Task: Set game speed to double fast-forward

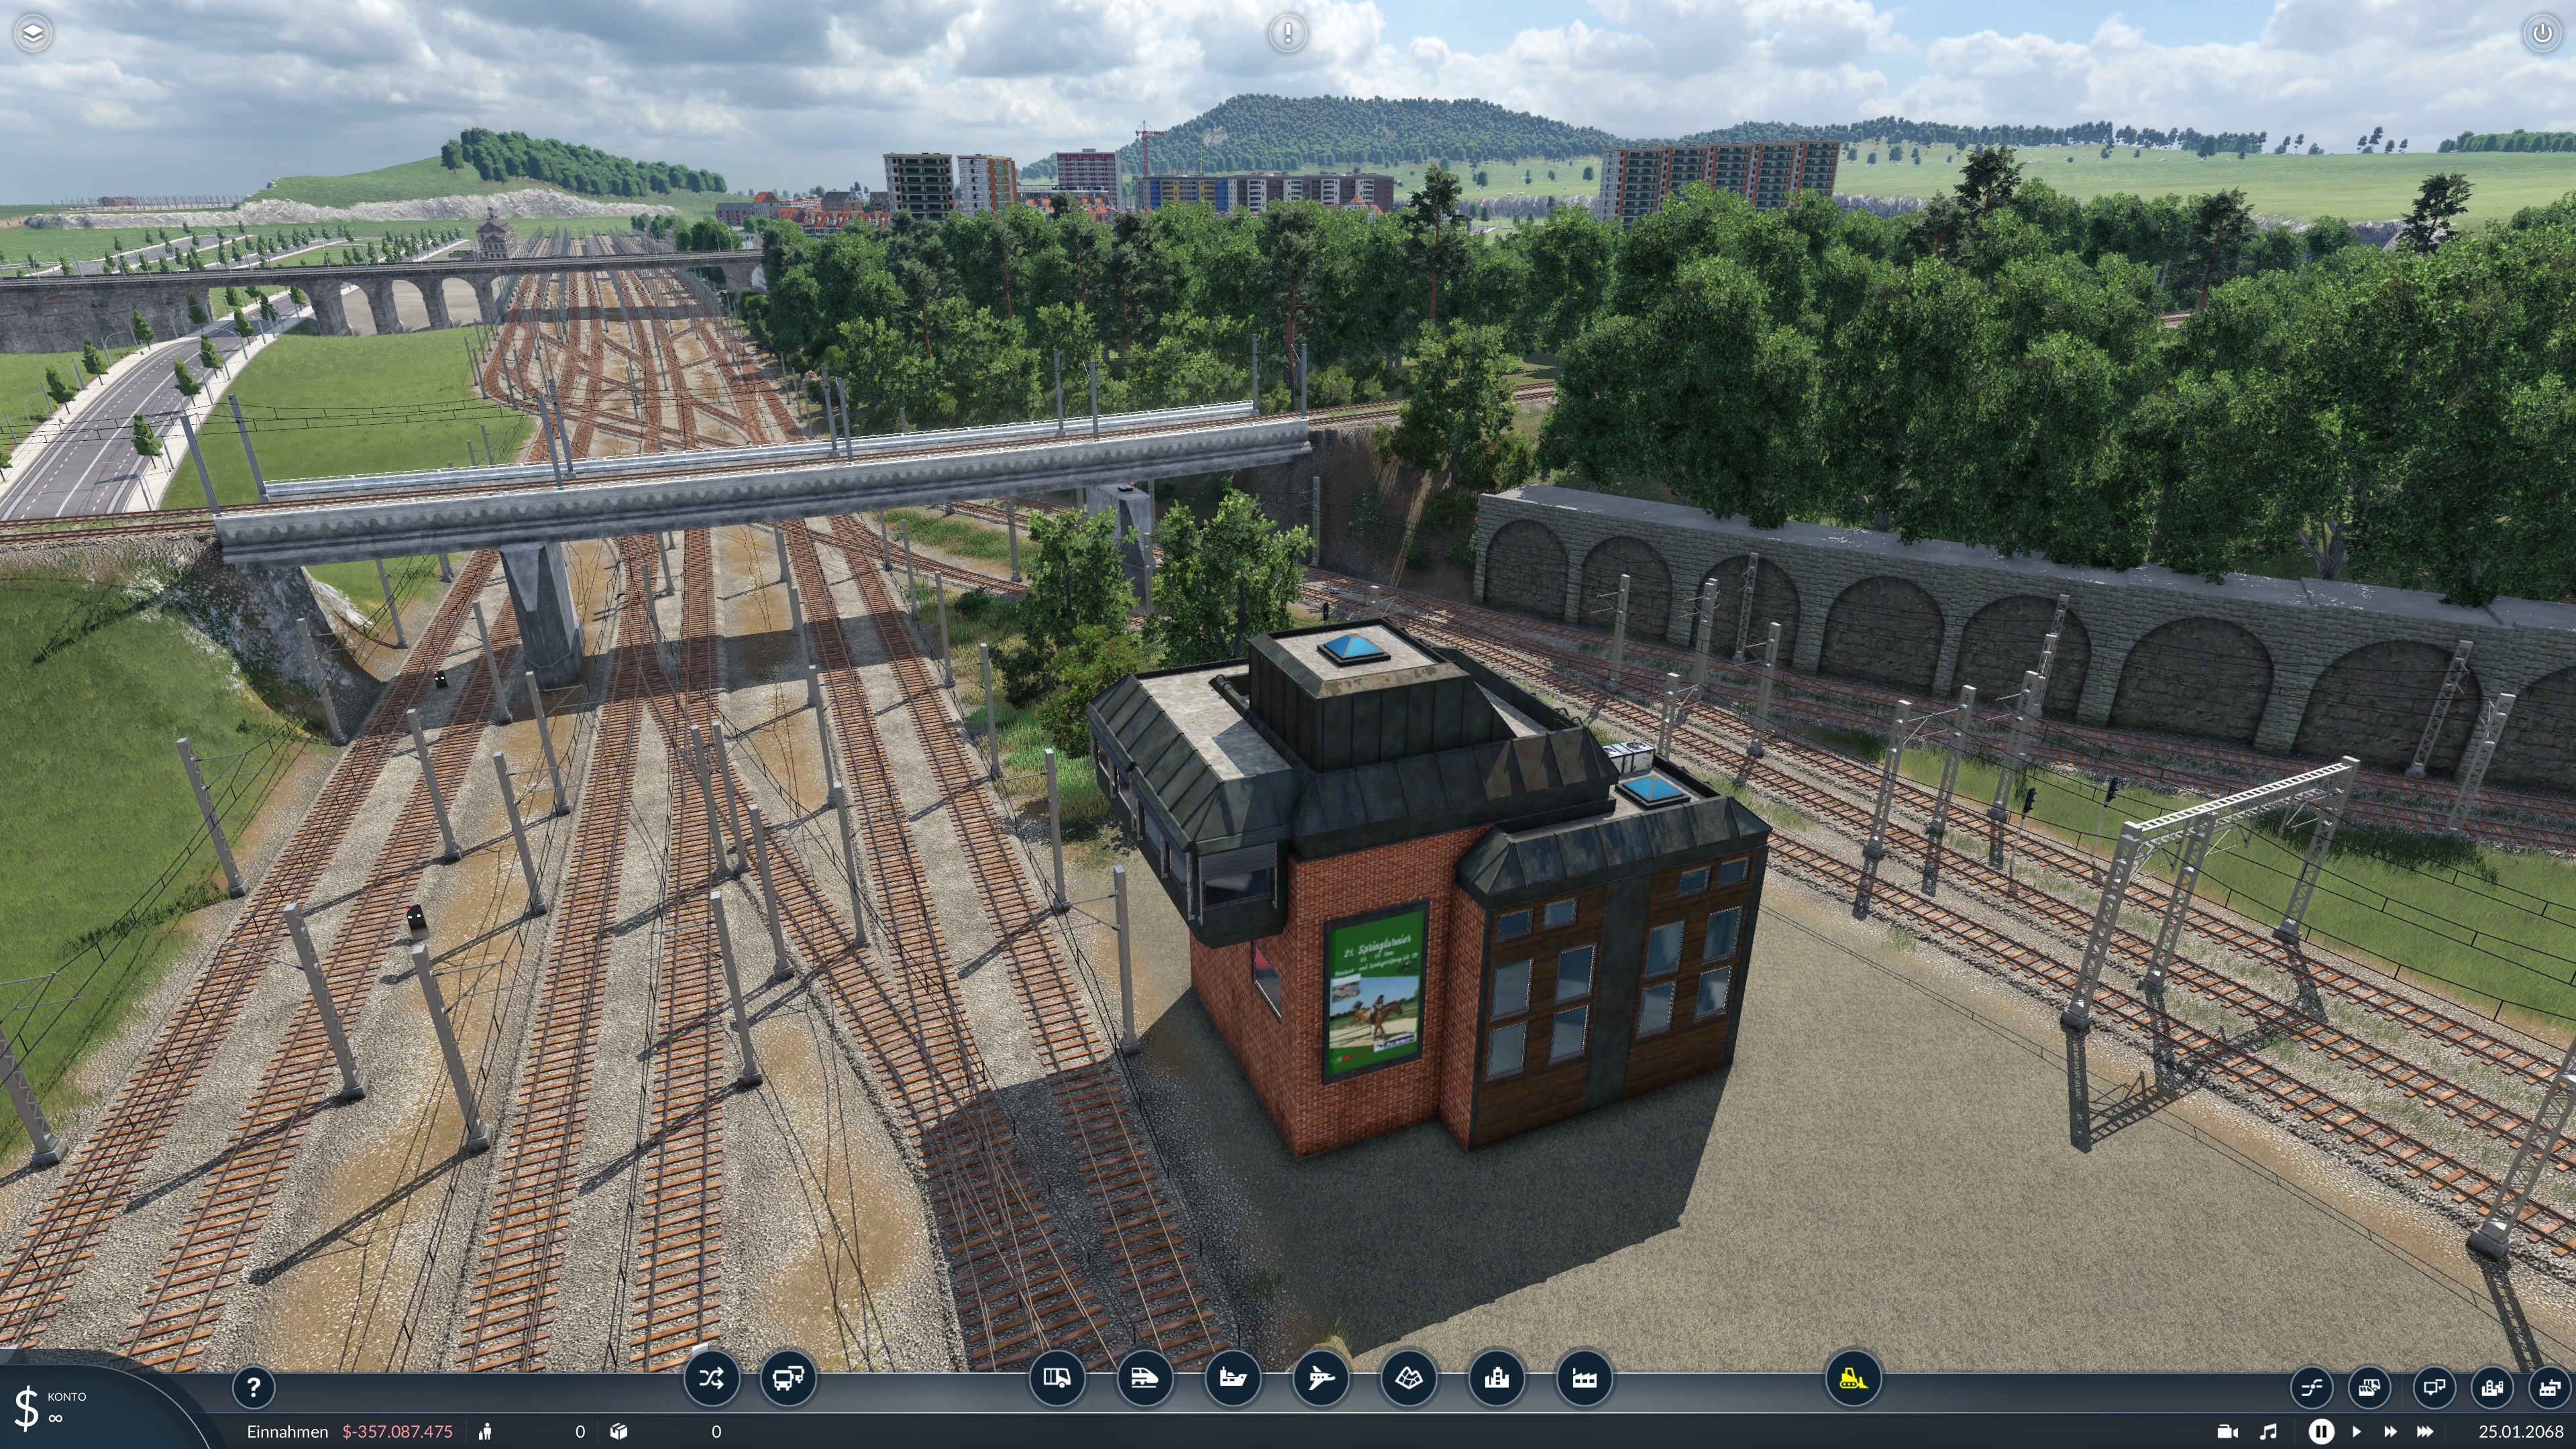Action: click(x=2390, y=1431)
